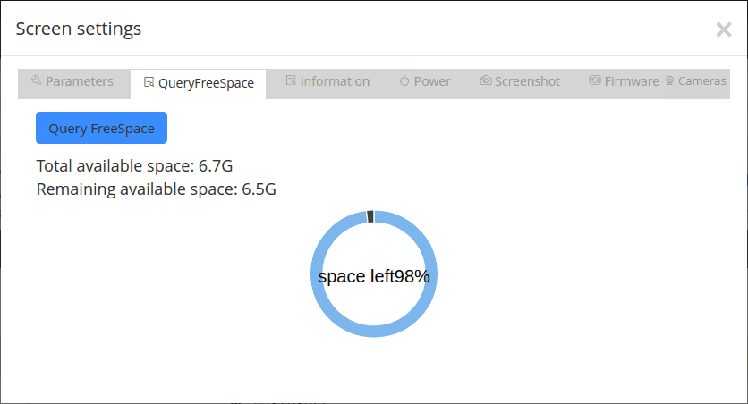Click the power symbol icon
The width and height of the screenshot is (748, 404).
tap(404, 81)
